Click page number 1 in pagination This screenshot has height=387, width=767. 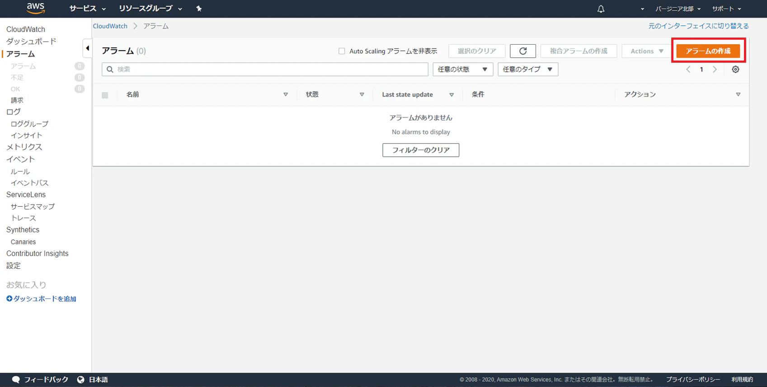tap(701, 70)
